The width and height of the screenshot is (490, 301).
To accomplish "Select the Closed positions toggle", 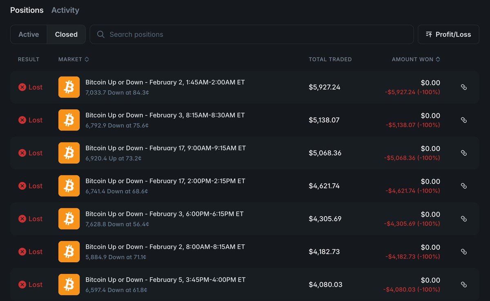I will click(66, 35).
